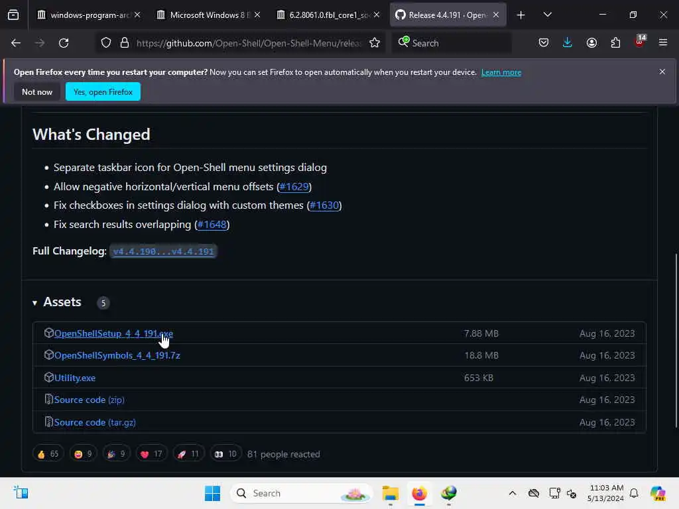List all tabs dropdown arrow

click(547, 15)
